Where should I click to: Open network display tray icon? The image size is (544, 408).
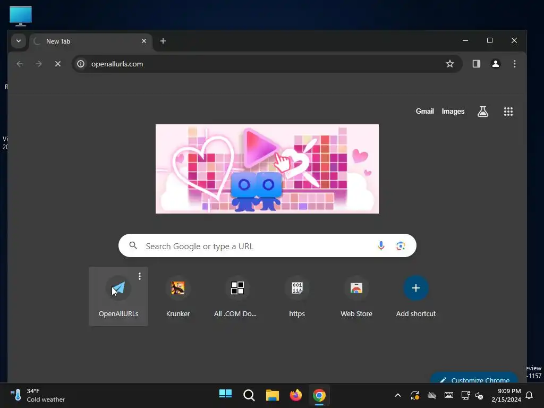tap(465, 395)
